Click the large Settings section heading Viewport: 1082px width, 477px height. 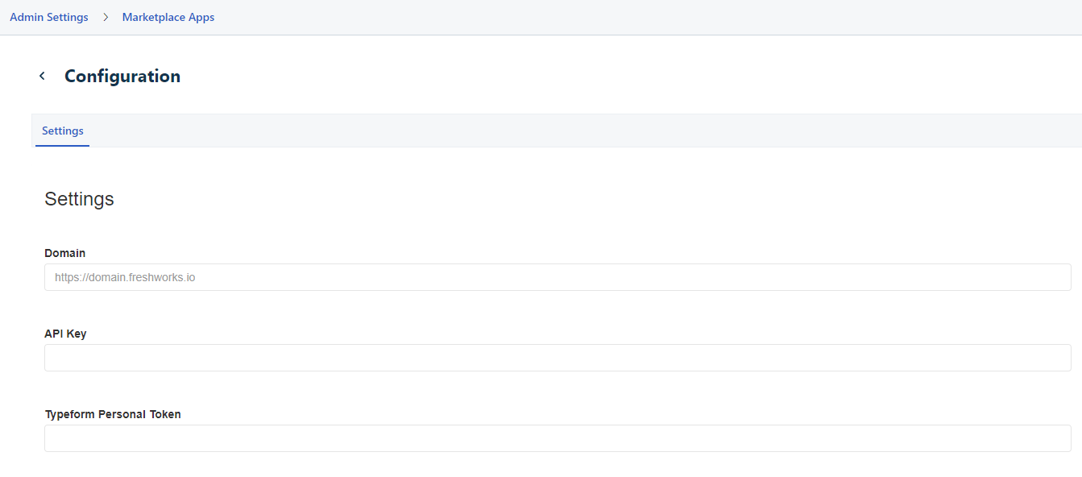pos(79,199)
